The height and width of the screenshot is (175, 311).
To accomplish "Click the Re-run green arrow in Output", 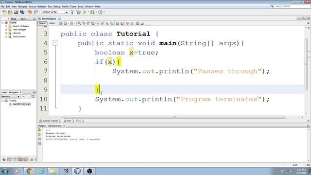I will pos(40,130).
